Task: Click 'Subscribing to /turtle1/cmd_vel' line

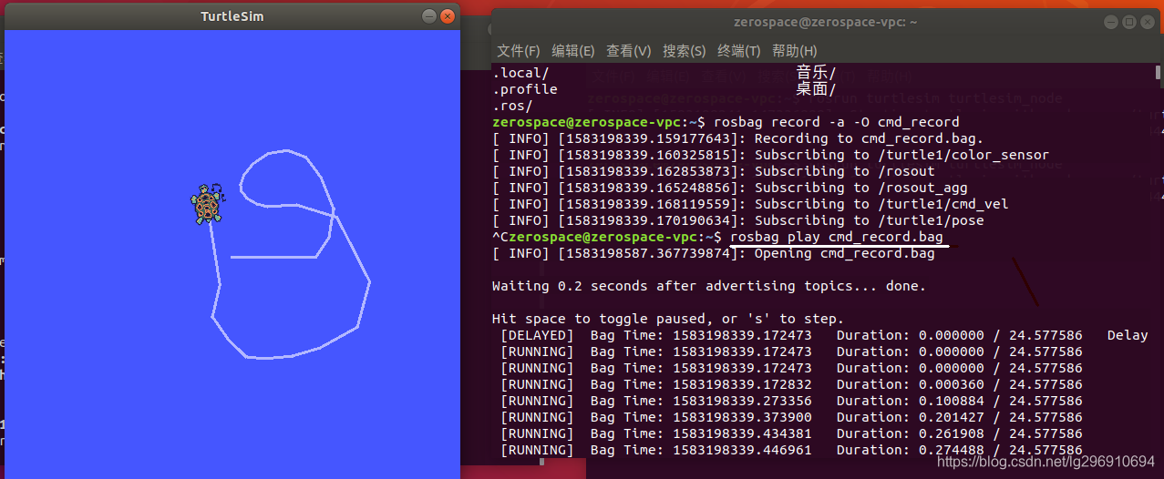Action: 750,204
